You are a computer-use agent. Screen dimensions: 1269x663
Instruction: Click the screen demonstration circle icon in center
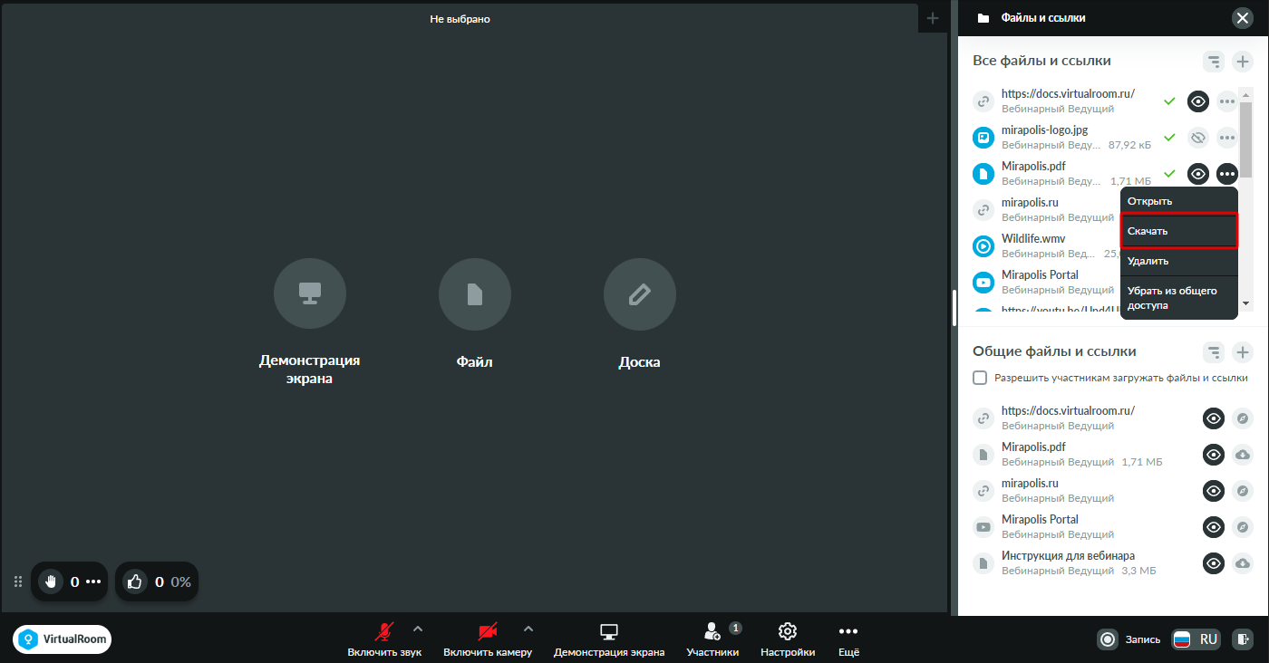[310, 294]
